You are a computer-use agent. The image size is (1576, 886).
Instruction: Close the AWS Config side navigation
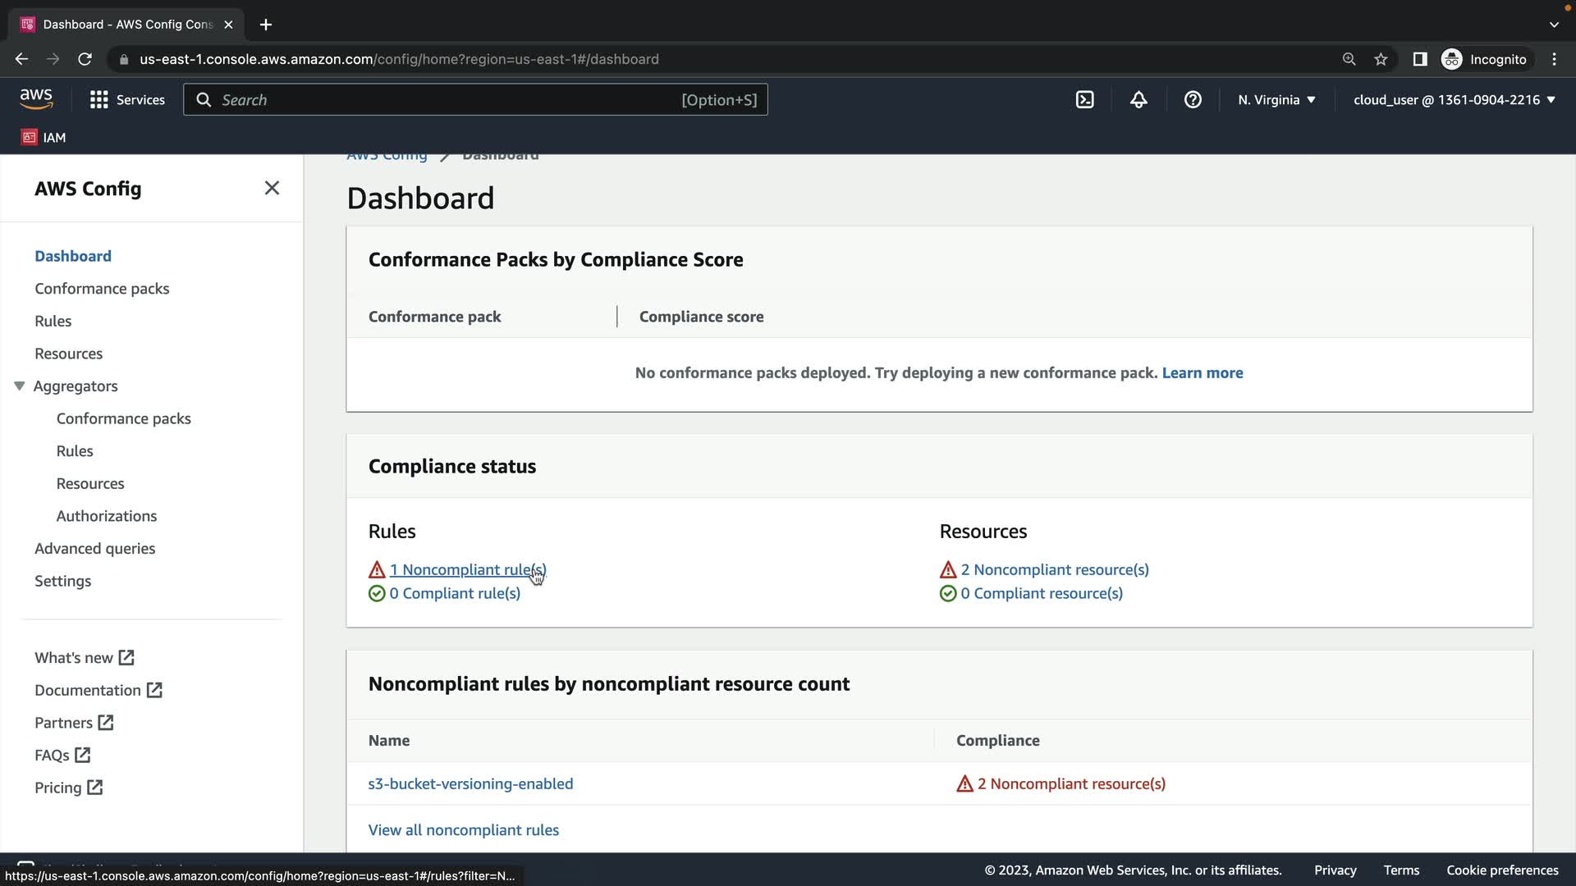click(x=272, y=188)
